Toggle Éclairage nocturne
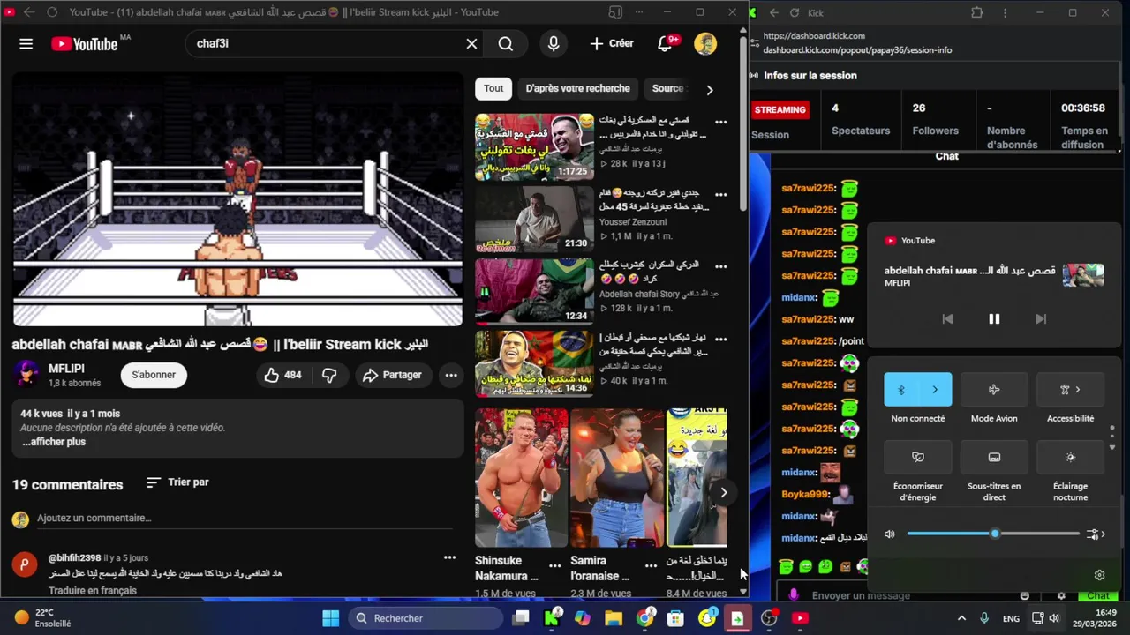Viewport: 1130px width, 635px height. (x=1070, y=457)
